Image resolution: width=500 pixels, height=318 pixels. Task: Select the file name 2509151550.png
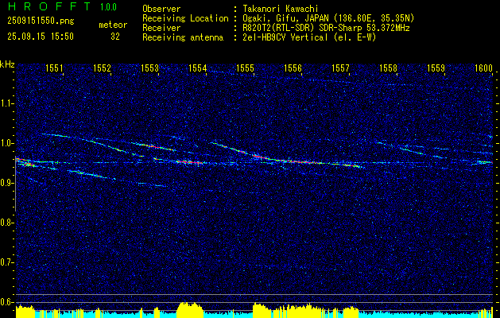41,21
